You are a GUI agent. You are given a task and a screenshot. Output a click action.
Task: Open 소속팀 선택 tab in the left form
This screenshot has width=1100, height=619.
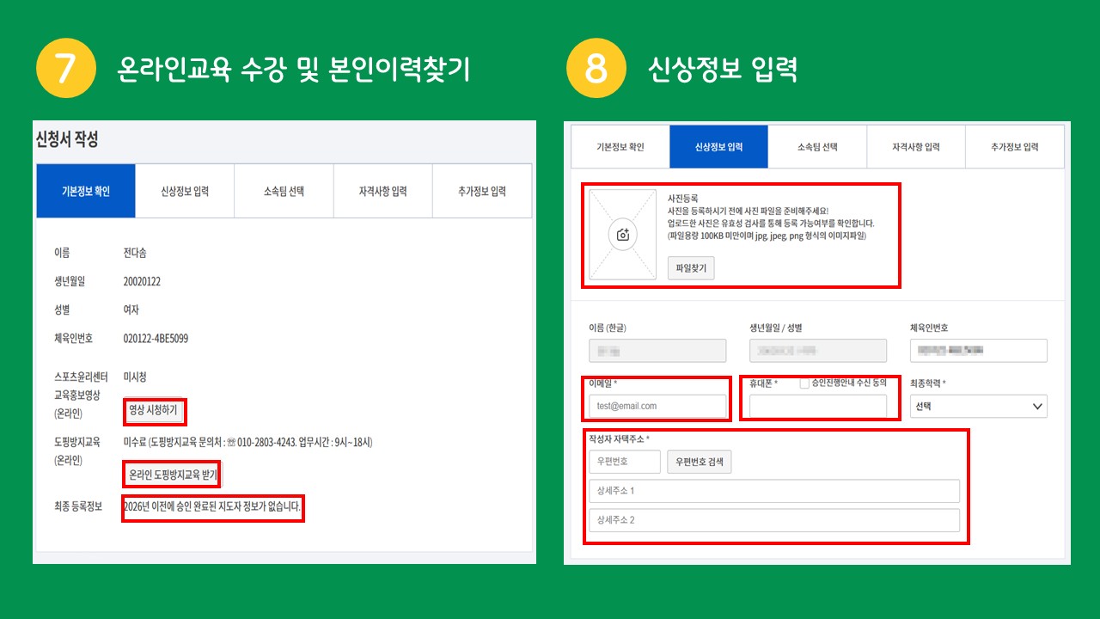(x=284, y=191)
